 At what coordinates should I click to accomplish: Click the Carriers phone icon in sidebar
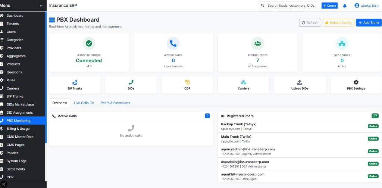pos(1,88)
